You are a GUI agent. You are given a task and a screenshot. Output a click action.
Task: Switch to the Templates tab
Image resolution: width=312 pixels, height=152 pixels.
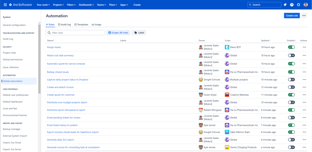[81, 25]
